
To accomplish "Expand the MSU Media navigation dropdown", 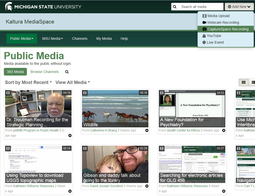I will click(53, 39).
